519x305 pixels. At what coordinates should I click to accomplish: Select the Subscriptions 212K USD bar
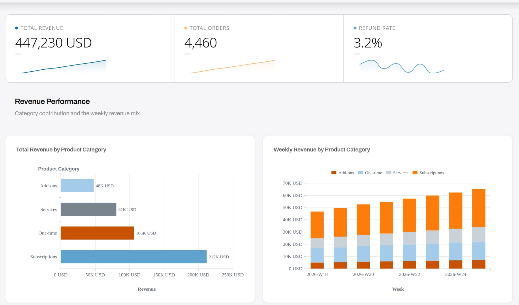[134, 257]
